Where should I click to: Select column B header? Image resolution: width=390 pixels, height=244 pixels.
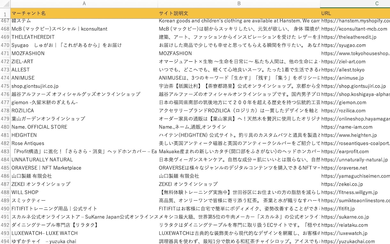click(239, 4)
